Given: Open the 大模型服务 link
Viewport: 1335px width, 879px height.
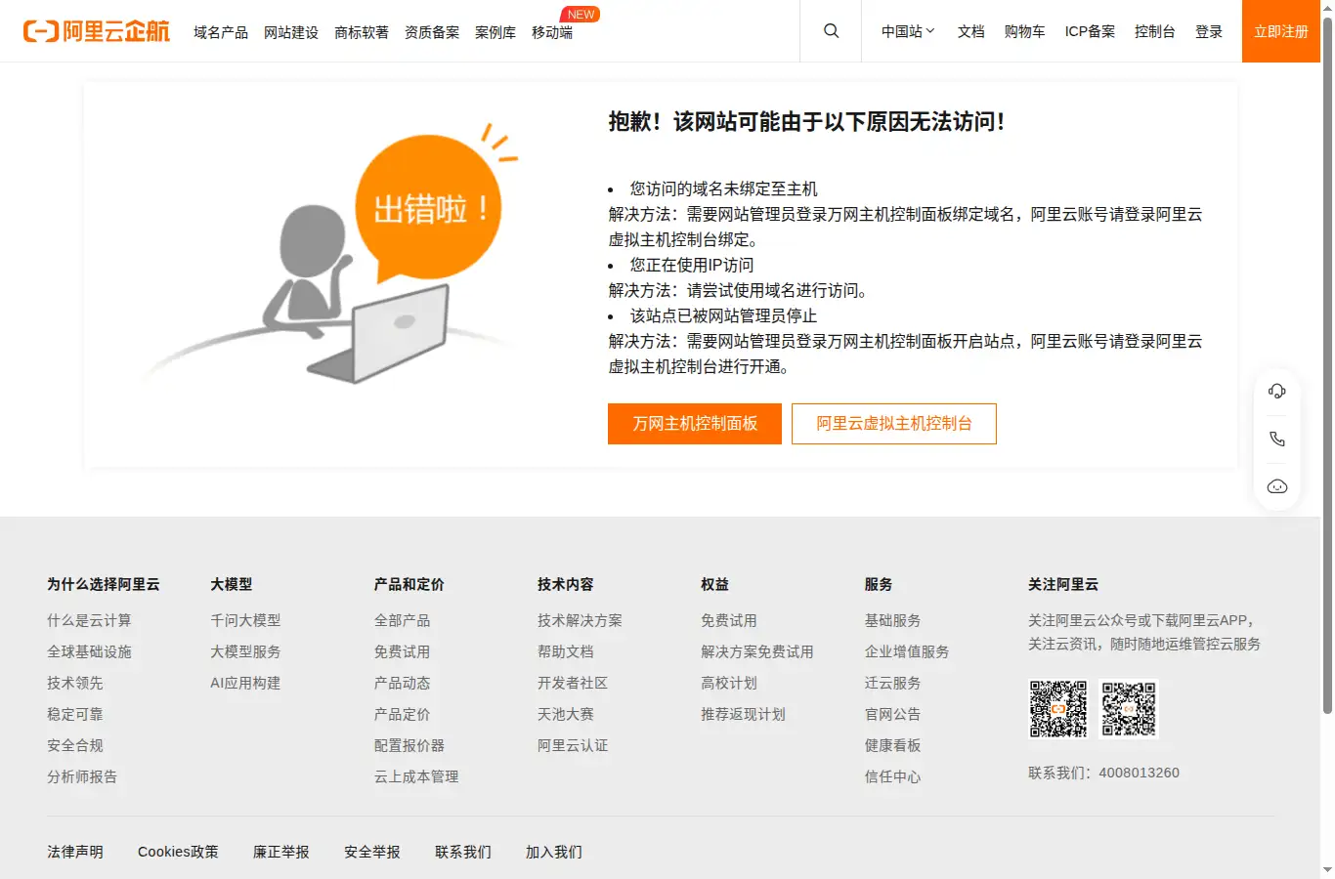Looking at the screenshot, I should coord(245,651).
